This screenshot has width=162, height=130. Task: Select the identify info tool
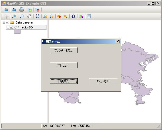73,16
